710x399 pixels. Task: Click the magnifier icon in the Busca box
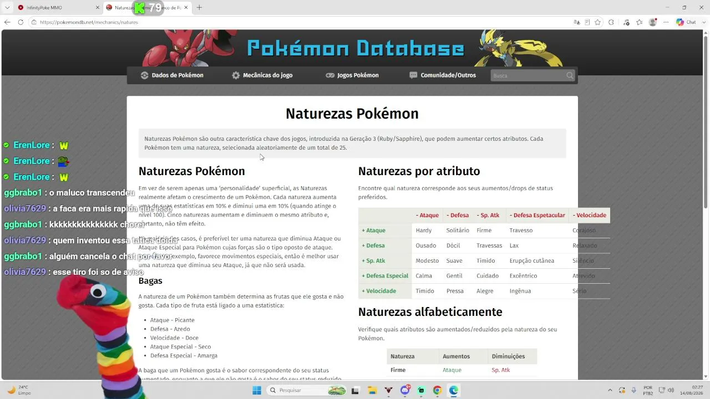click(x=570, y=75)
